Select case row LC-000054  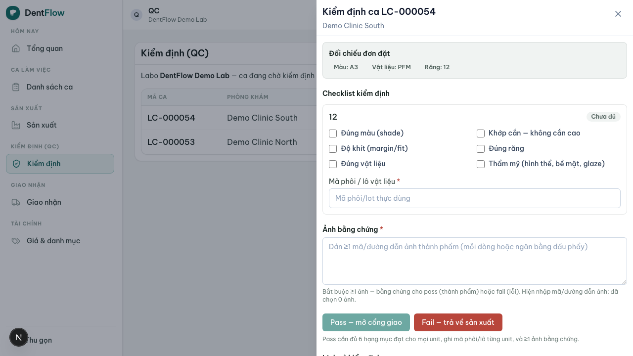[229, 118]
